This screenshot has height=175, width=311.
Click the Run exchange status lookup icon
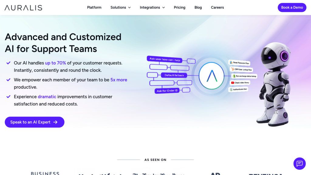234,76
